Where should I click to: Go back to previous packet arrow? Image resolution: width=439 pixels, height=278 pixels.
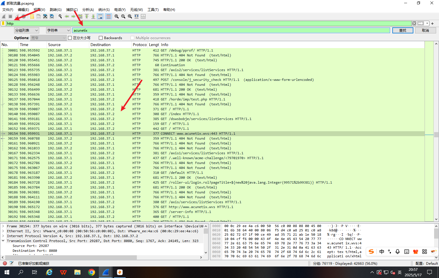[67, 16]
